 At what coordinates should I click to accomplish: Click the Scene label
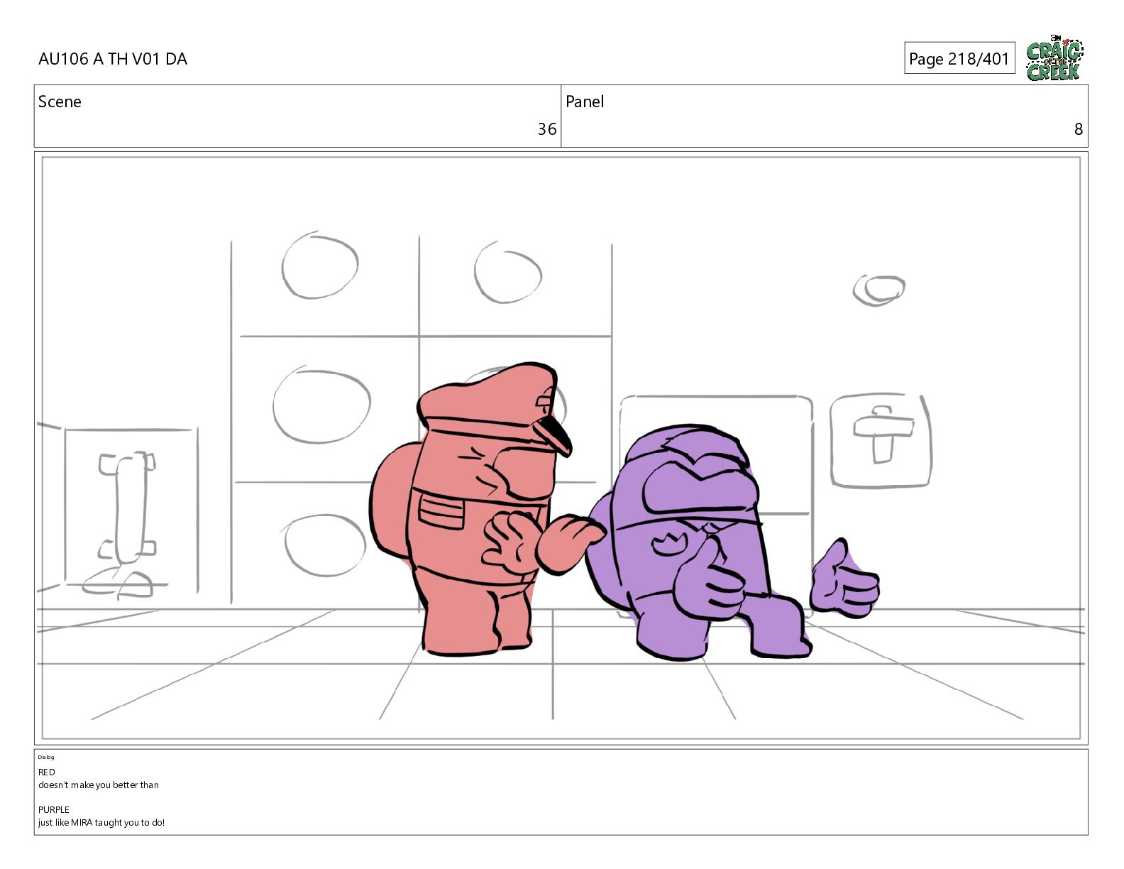(x=60, y=102)
